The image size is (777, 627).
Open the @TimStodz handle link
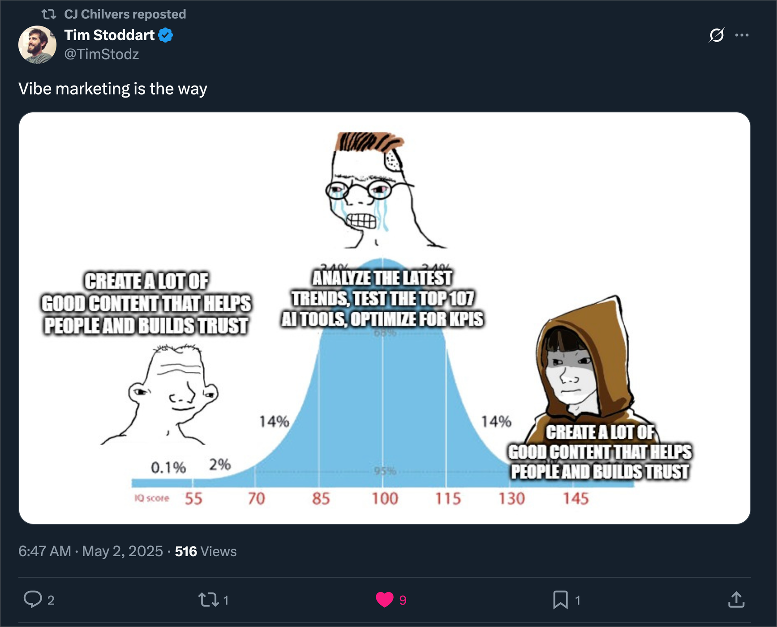101,54
